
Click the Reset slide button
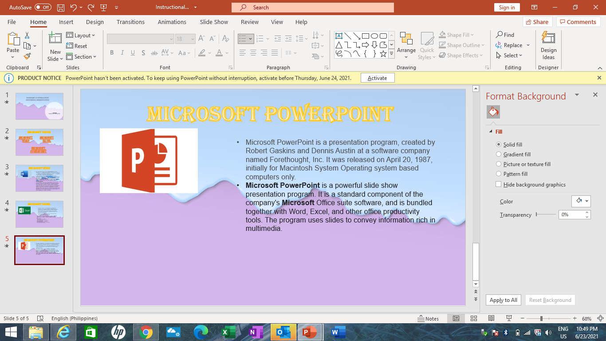point(77,46)
